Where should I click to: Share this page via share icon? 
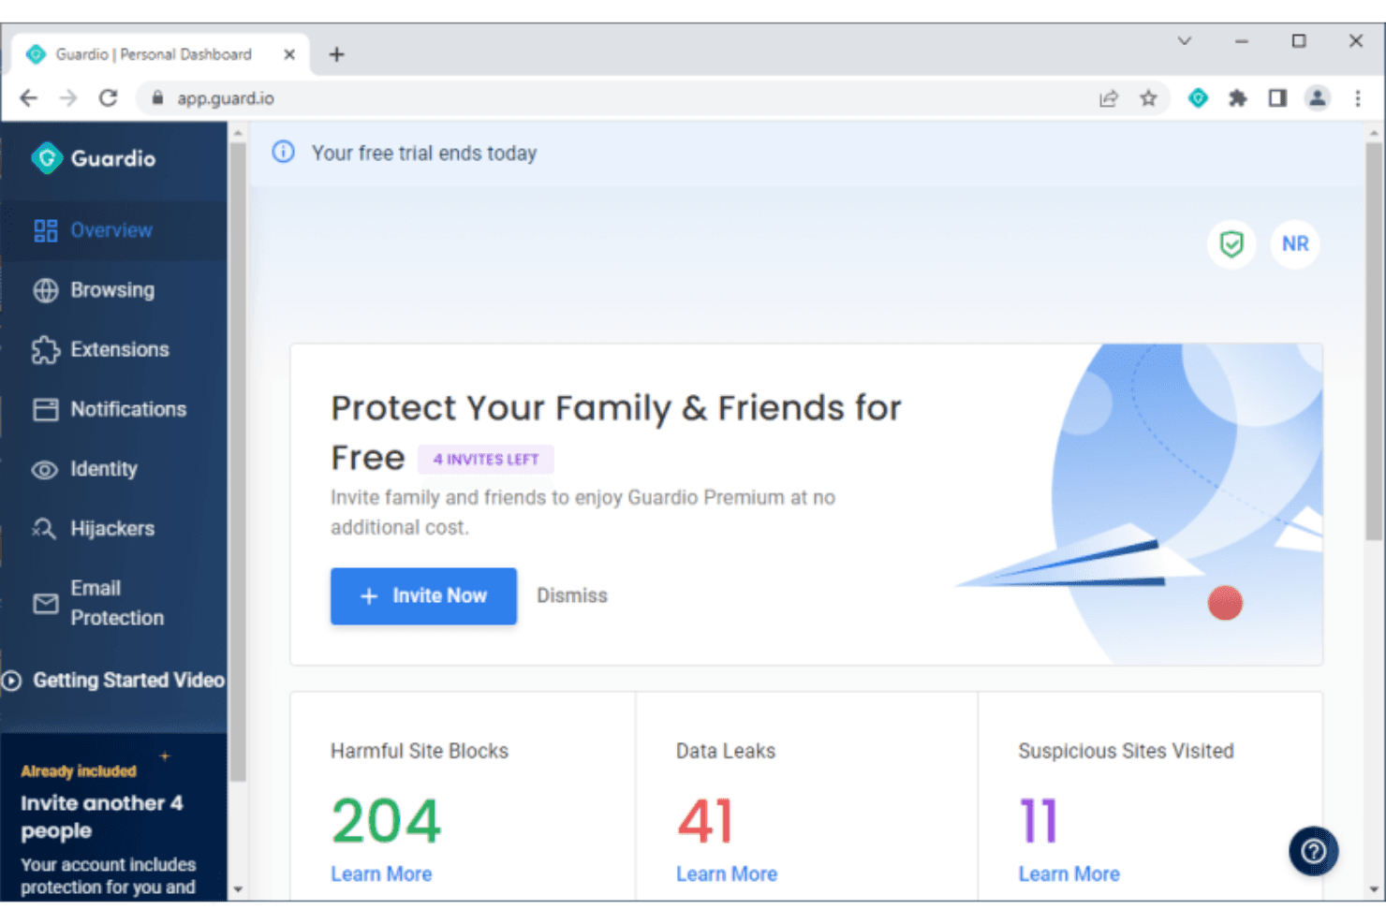pyautogui.click(x=1109, y=98)
